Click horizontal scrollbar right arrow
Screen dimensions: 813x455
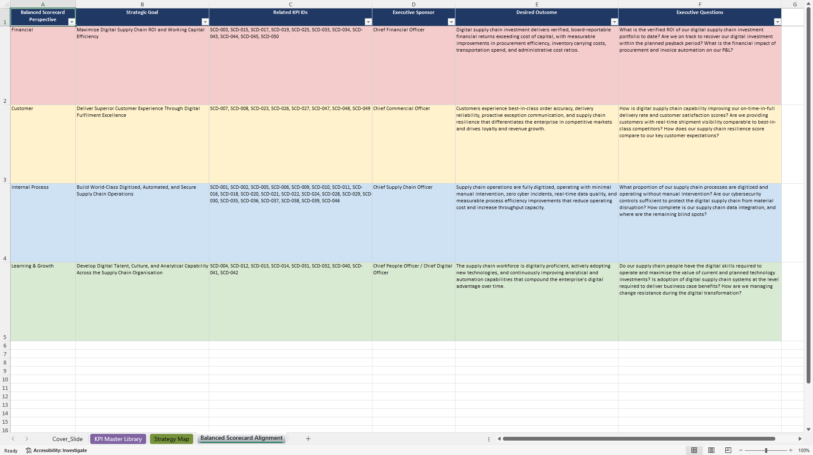[800, 439]
